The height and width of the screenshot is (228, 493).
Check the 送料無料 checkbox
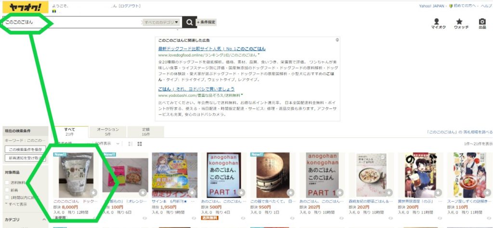click(x=7, y=182)
